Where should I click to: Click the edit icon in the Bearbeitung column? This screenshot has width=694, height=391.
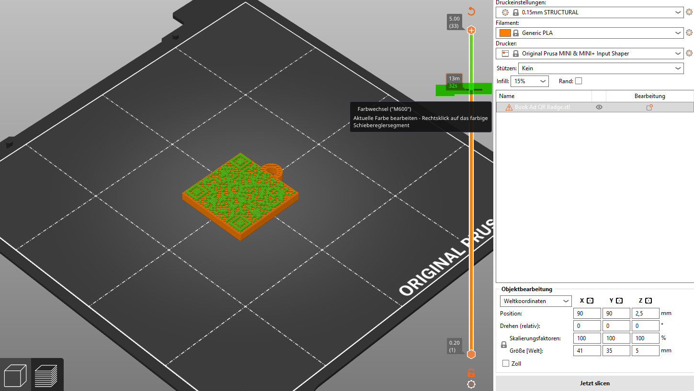point(649,108)
